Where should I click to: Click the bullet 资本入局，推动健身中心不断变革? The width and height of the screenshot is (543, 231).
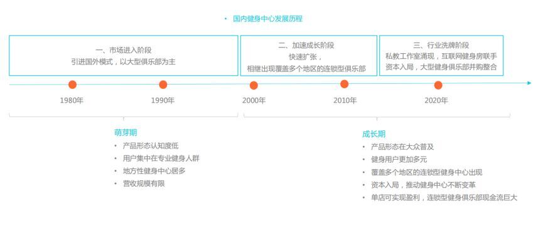pos(423,185)
